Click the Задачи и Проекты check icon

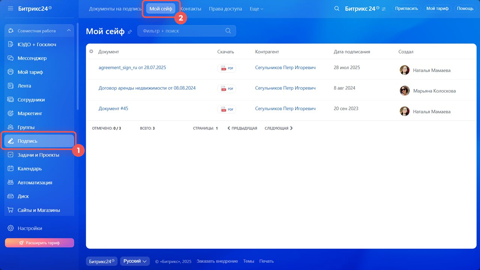coord(10,155)
